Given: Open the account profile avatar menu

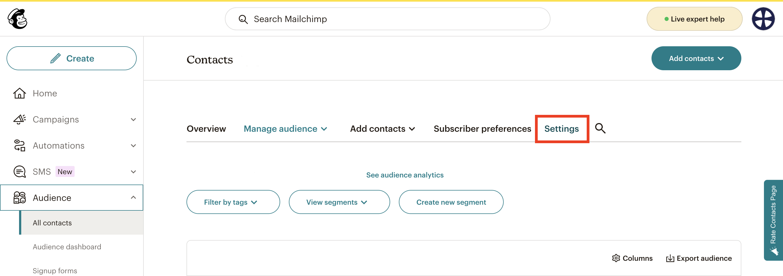Looking at the screenshot, I should click(763, 19).
